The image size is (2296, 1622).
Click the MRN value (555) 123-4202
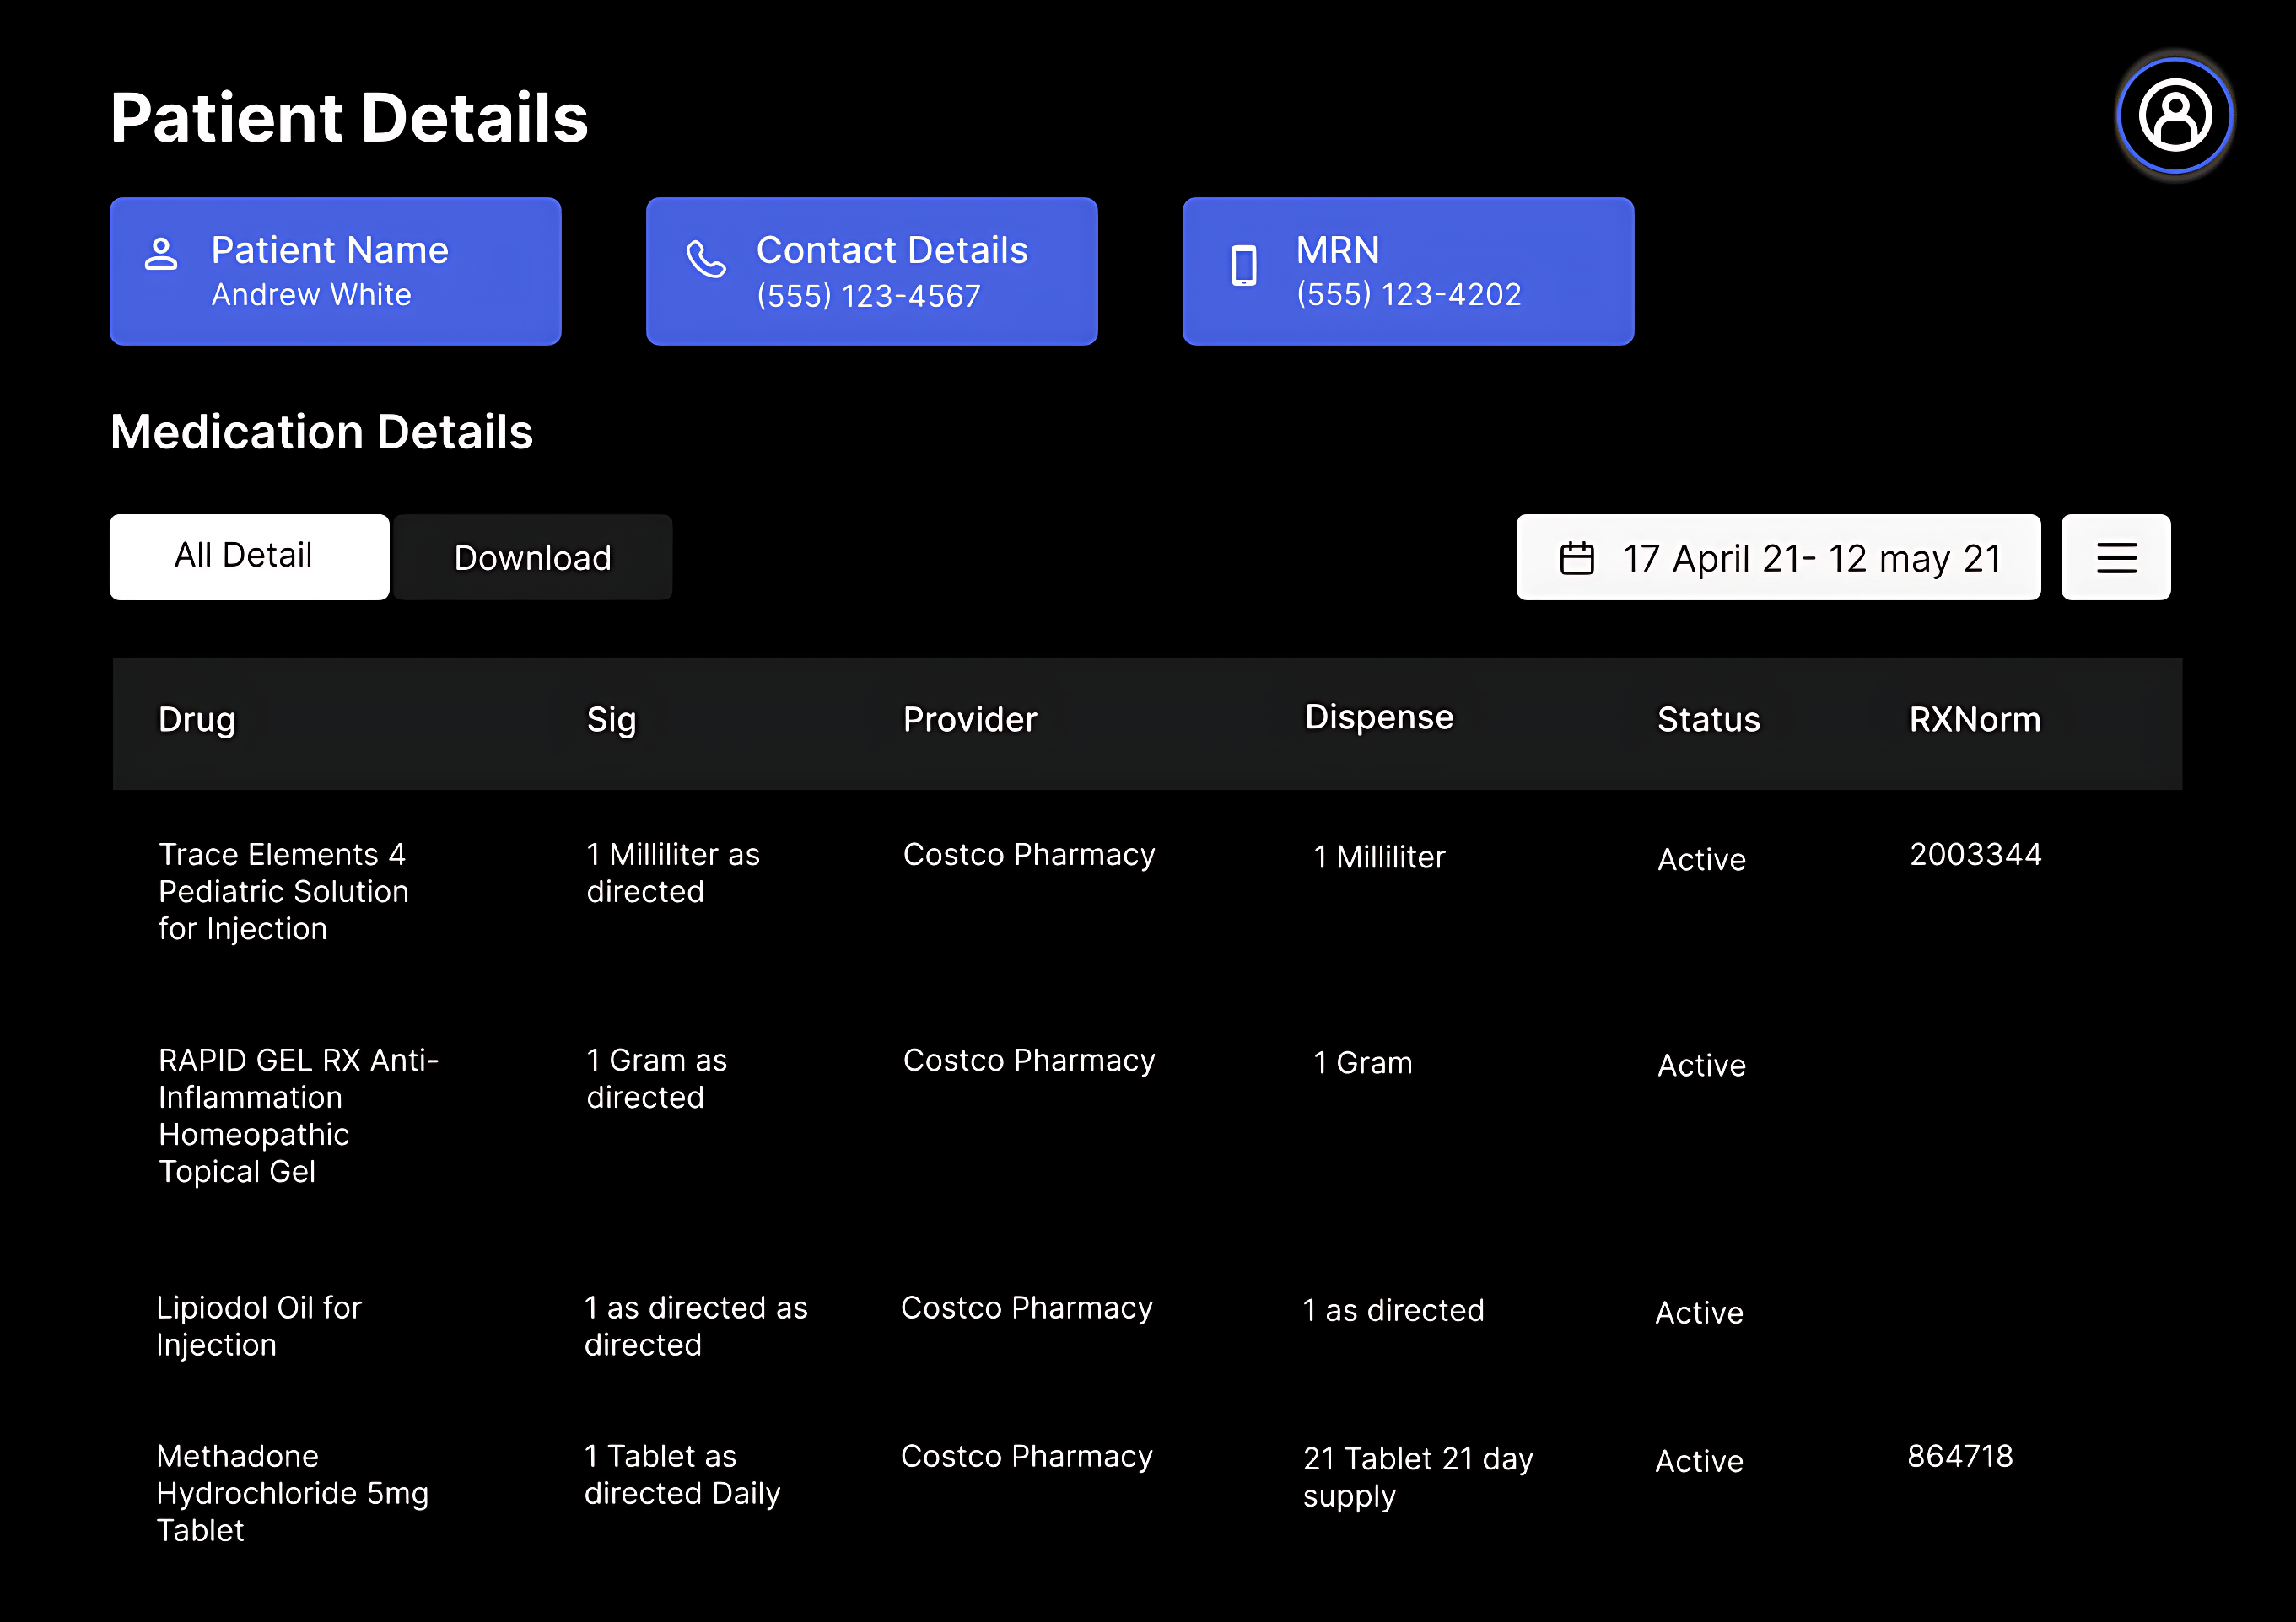[1408, 295]
